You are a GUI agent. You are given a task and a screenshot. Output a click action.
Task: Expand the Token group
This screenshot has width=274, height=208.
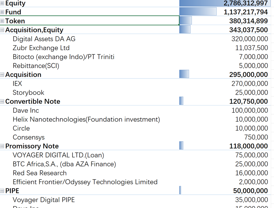[x=3, y=21]
